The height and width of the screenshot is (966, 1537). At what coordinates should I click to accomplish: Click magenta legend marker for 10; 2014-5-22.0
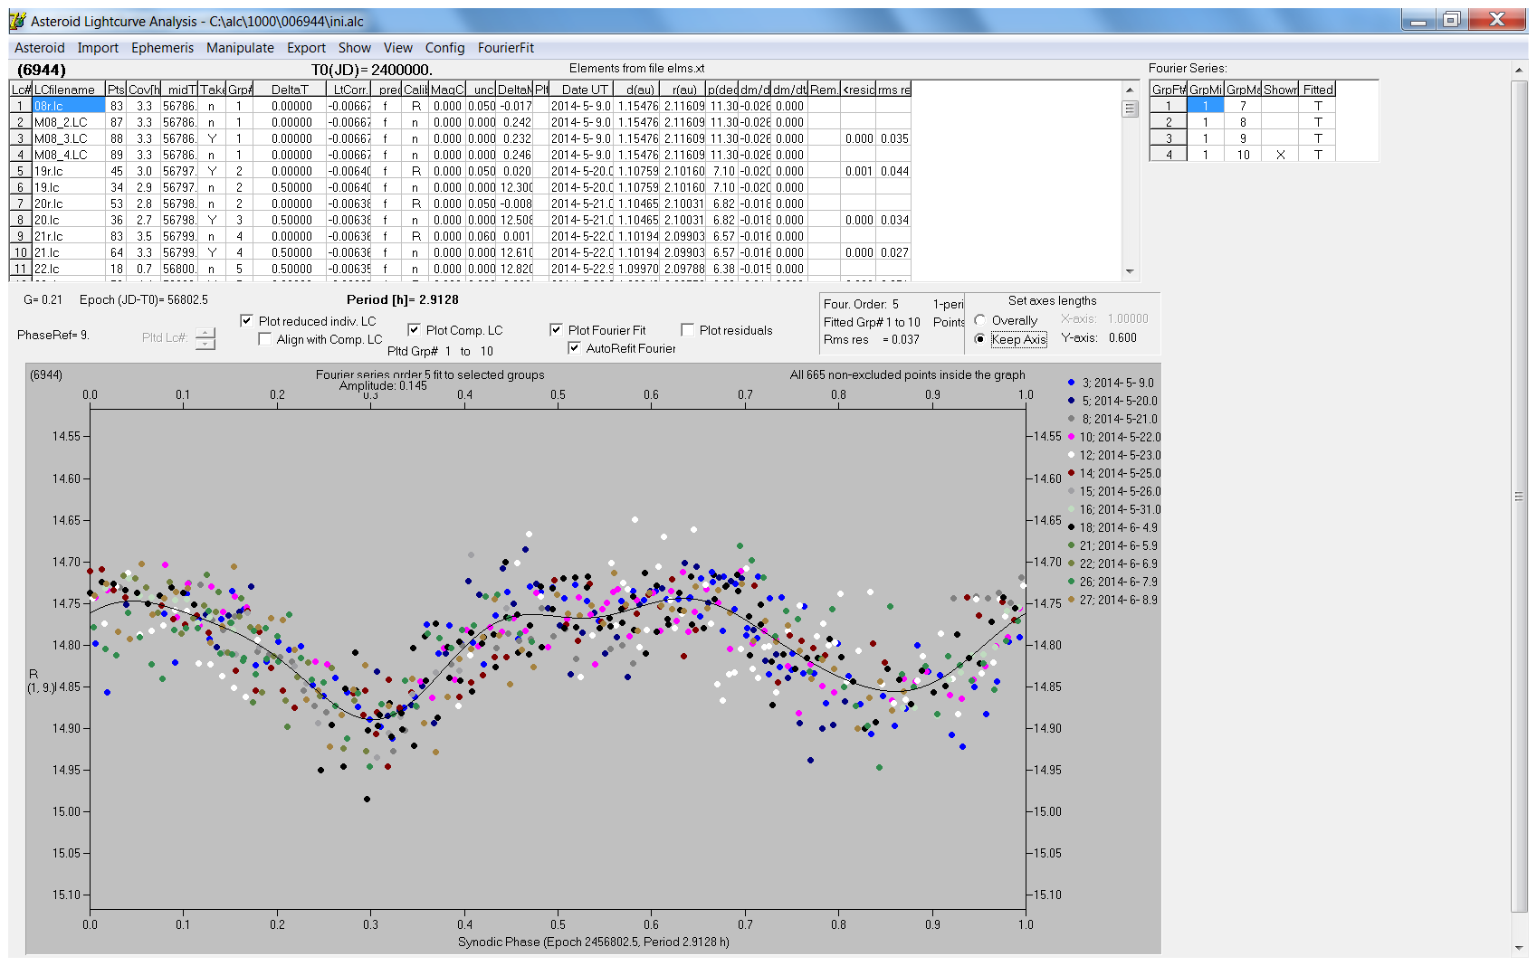(1072, 437)
